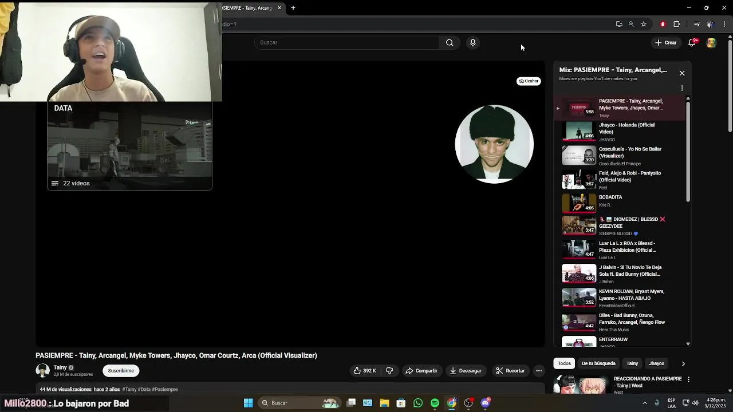Select Diles - Bad Bunny, Ozuna entry
This screenshot has width=733, height=412.
point(621,322)
